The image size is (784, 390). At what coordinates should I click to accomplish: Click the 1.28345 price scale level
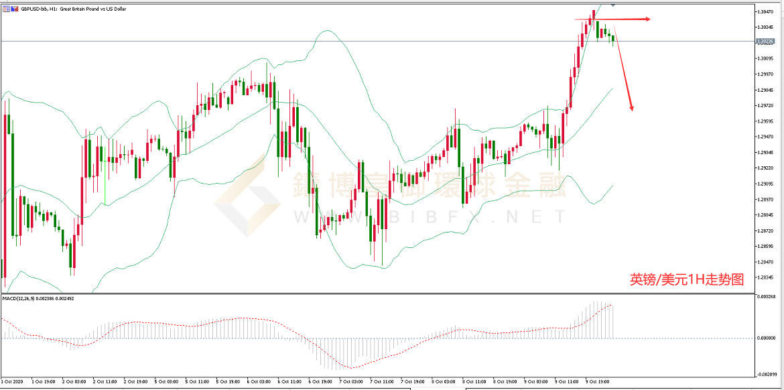coord(766,278)
